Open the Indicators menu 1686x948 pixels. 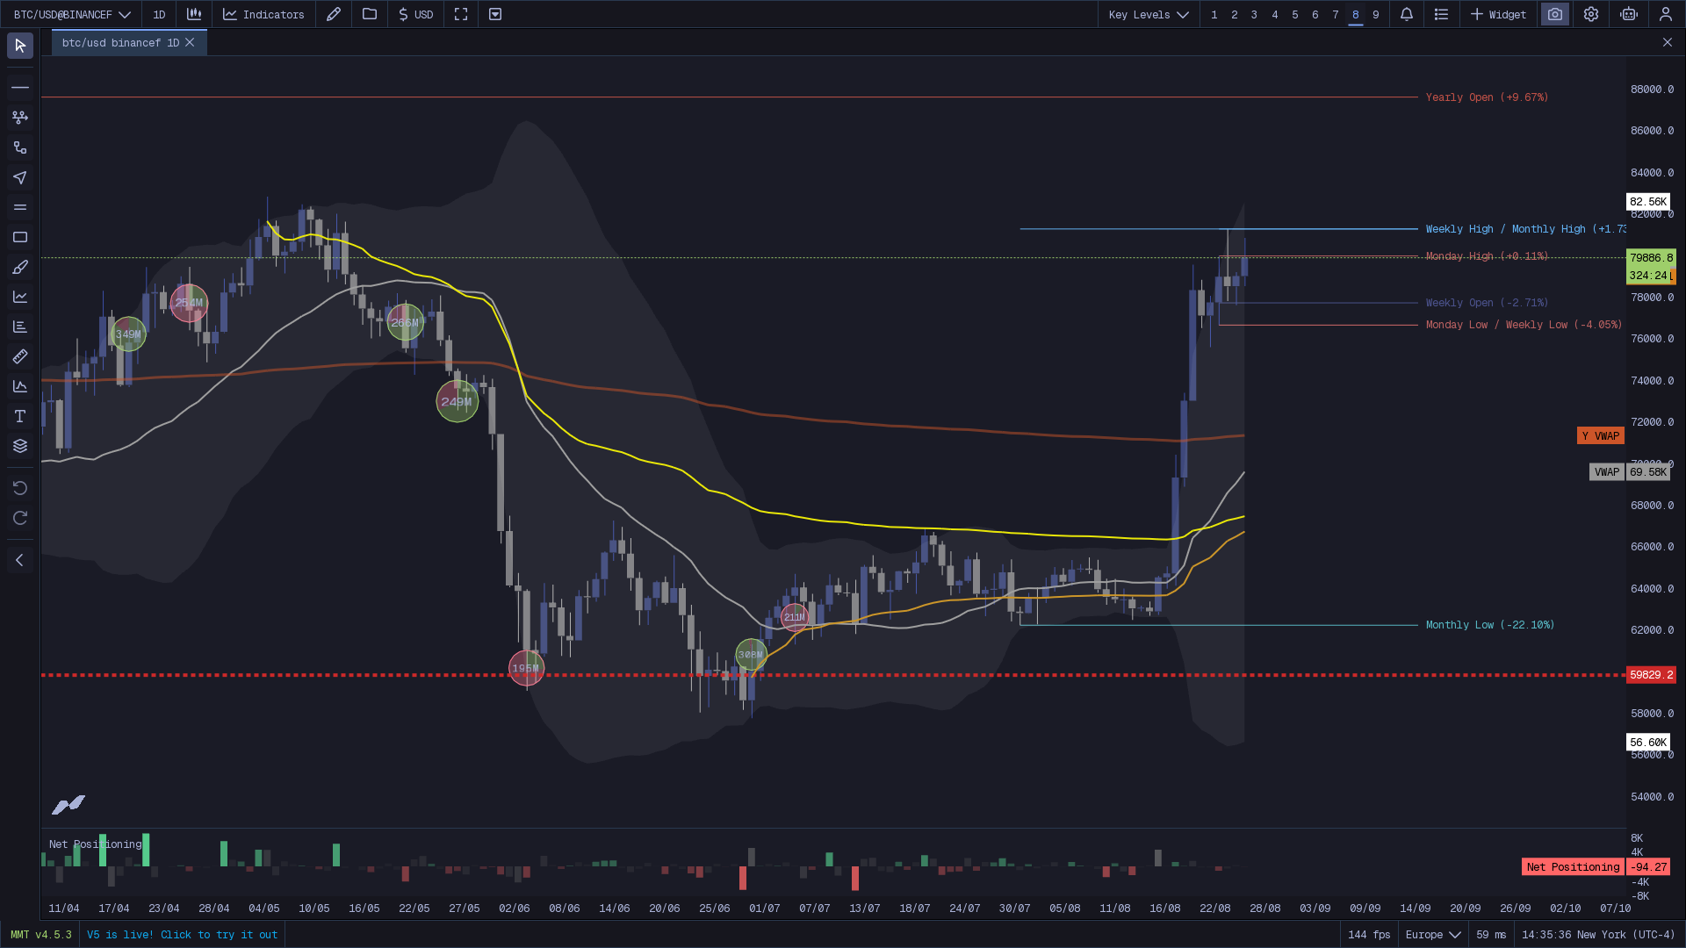263,14
